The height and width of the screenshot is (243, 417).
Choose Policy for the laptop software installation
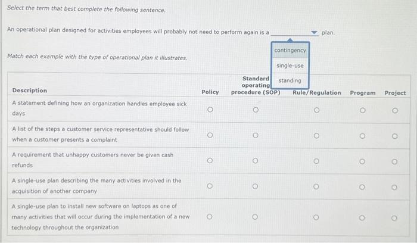click(209, 217)
